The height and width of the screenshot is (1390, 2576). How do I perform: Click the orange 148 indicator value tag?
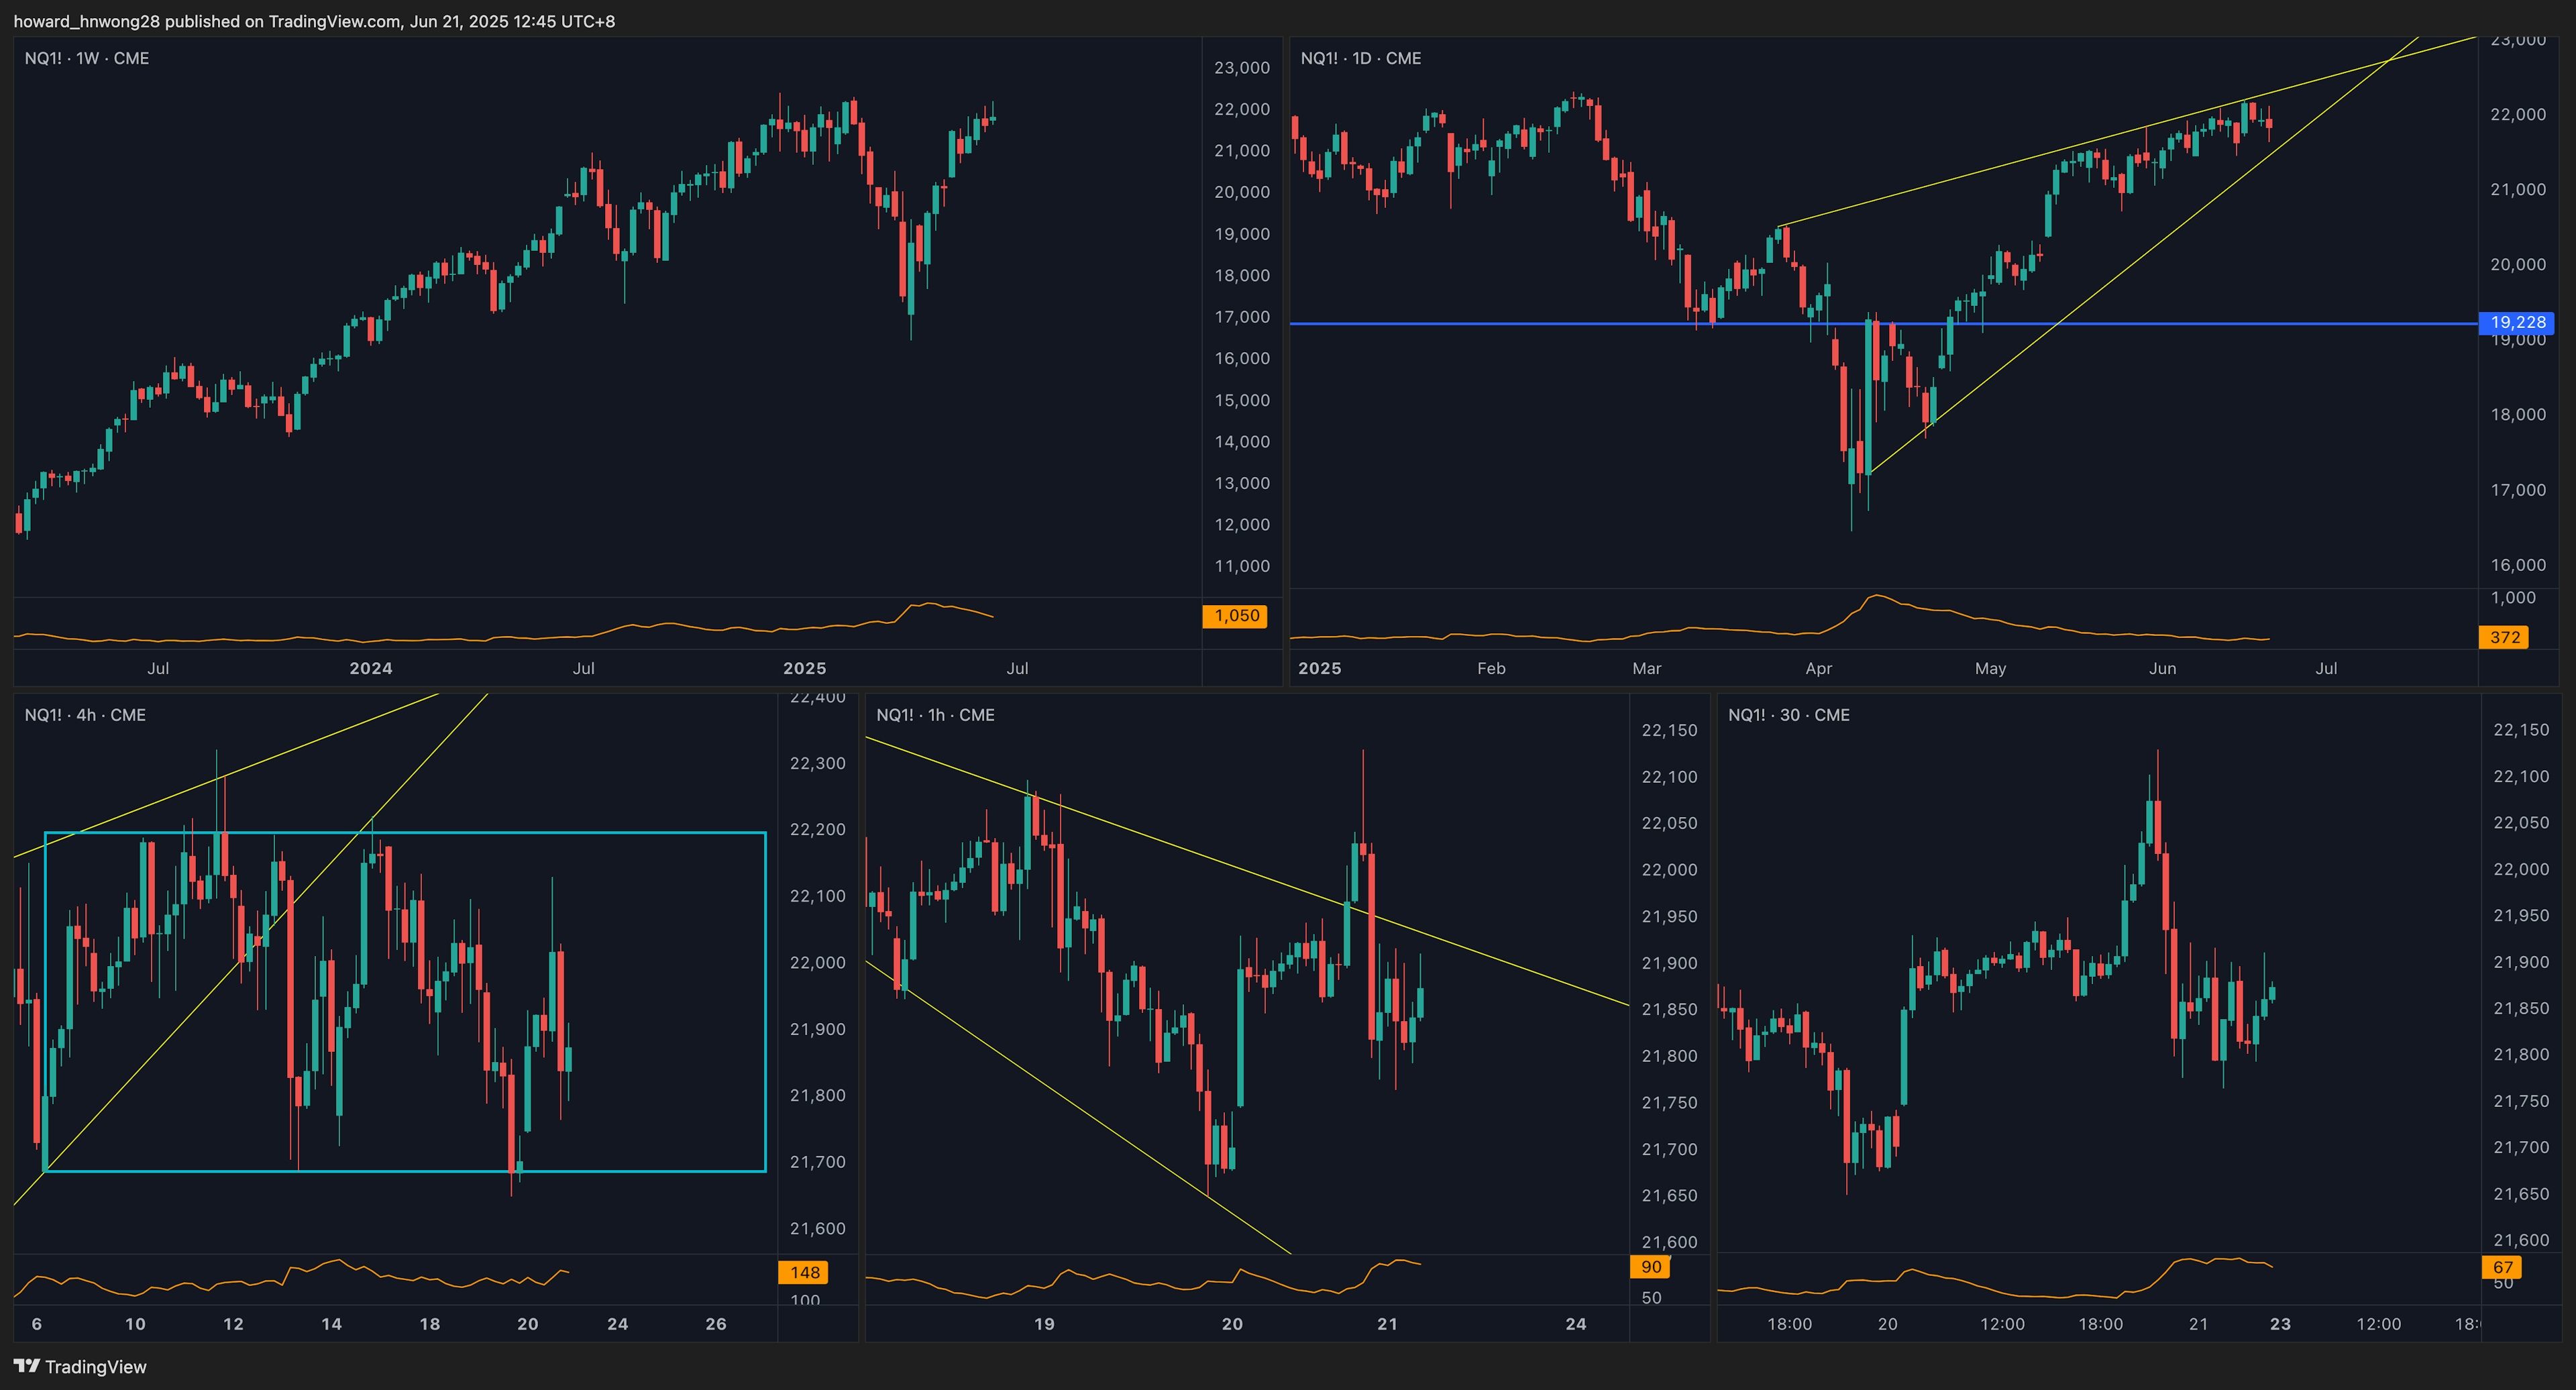805,1272
